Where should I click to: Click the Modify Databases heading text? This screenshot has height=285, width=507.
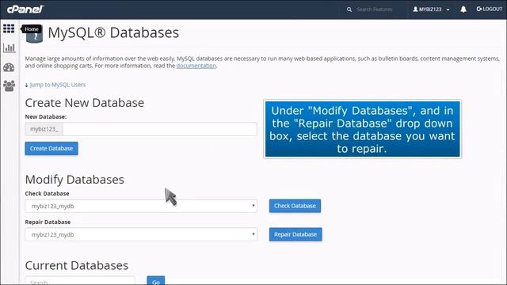click(x=74, y=180)
